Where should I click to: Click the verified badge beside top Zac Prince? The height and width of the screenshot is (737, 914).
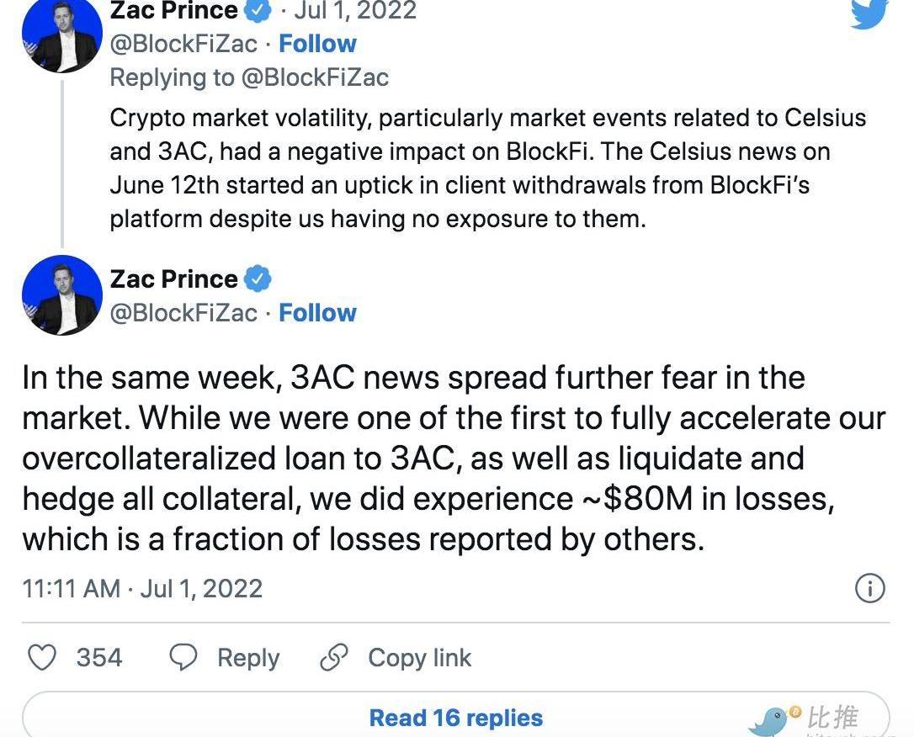tap(258, 10)
